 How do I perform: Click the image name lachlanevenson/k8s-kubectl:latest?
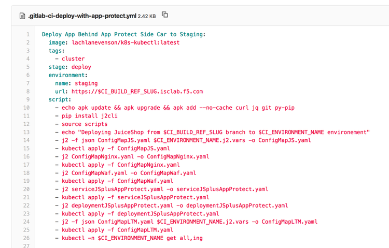(124, 43)
